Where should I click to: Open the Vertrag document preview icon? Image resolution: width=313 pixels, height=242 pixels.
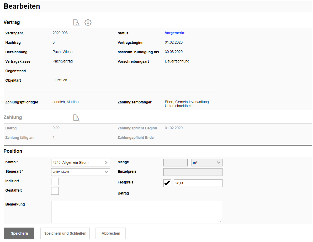[x=76, y=23]
